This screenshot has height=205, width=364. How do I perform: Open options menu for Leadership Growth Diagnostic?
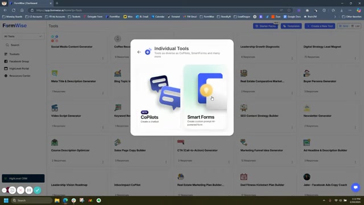pos(292,58)
